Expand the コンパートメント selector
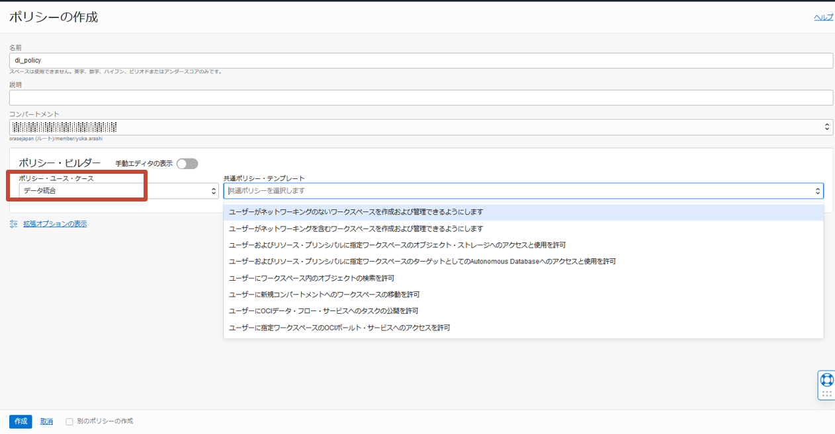Image resolution: width=835 pixels, height=434 pixels. tap(827, 127)
